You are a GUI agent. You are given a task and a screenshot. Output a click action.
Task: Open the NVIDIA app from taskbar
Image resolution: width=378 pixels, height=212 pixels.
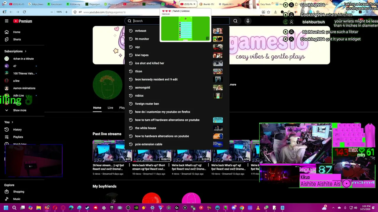136,208
